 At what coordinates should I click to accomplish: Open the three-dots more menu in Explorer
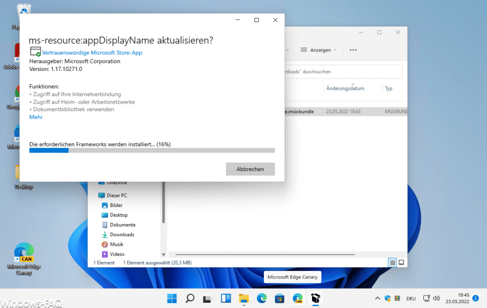pyautogui.click(x=353, y=50)
